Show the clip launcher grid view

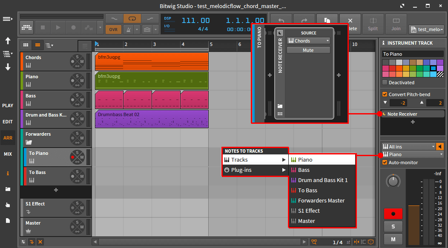coord(26,45)
